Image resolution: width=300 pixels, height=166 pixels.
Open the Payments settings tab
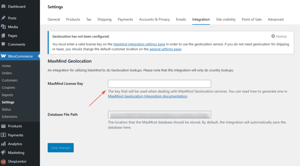coord(125,20)
